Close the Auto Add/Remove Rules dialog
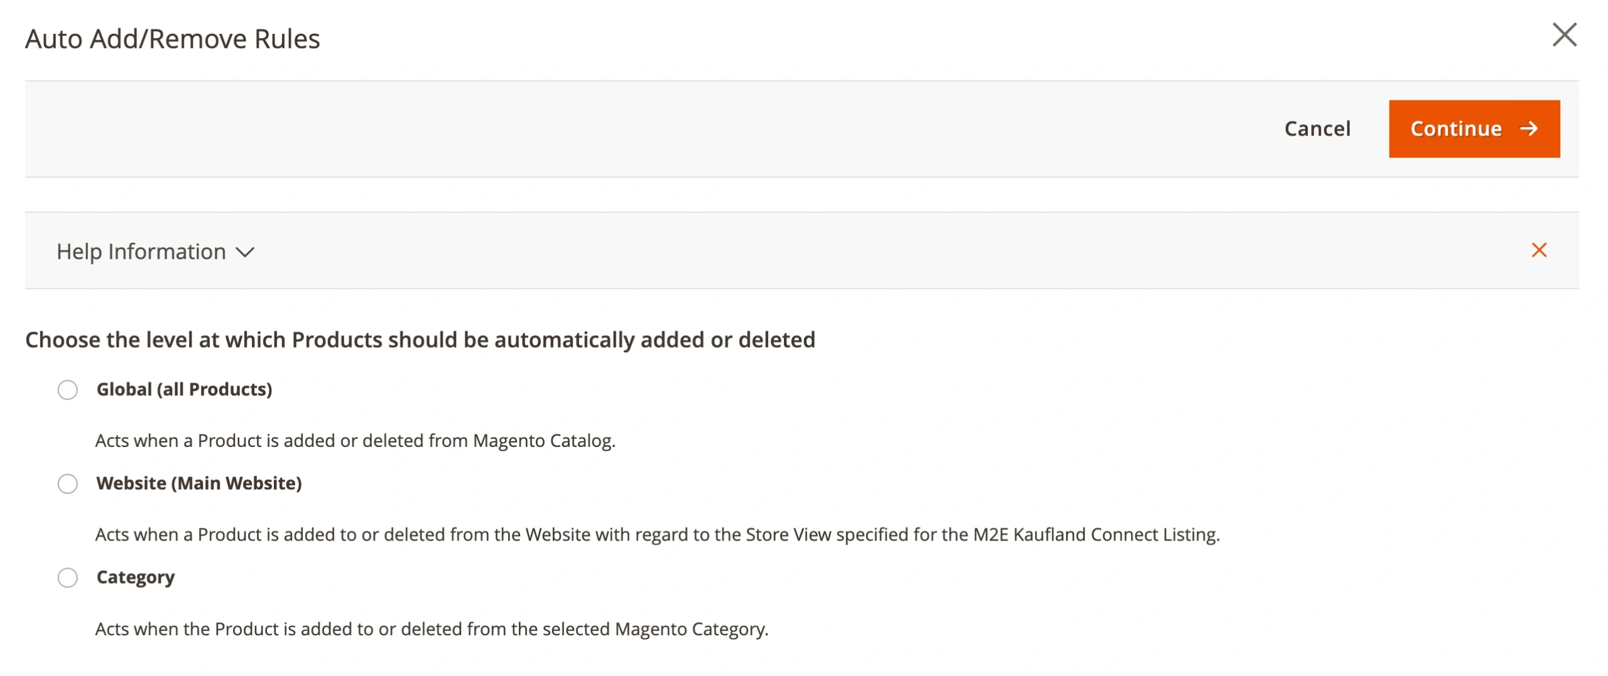1608x676 pixels. point(1564,35)
